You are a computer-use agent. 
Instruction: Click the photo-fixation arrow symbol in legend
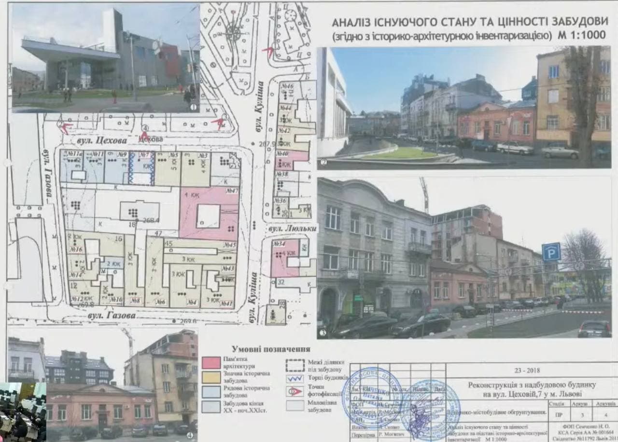(x=295, y=392)
